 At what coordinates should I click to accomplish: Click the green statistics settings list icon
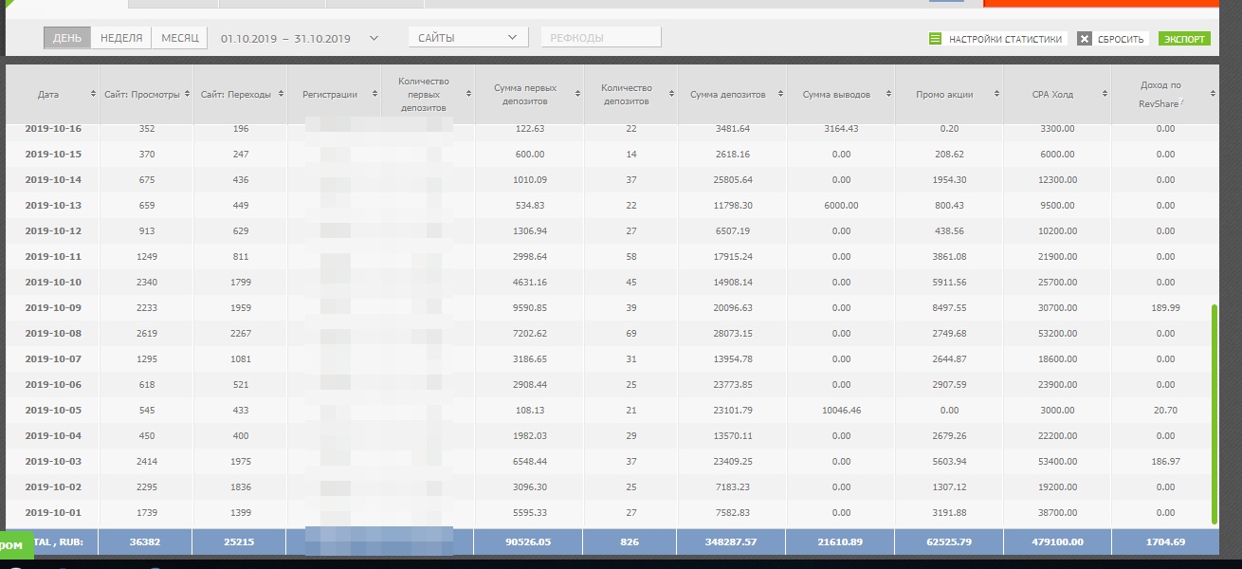[935, 39]
